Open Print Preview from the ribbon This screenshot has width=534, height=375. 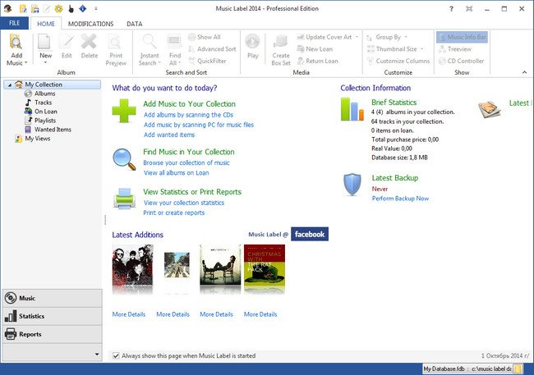(116, 50)
